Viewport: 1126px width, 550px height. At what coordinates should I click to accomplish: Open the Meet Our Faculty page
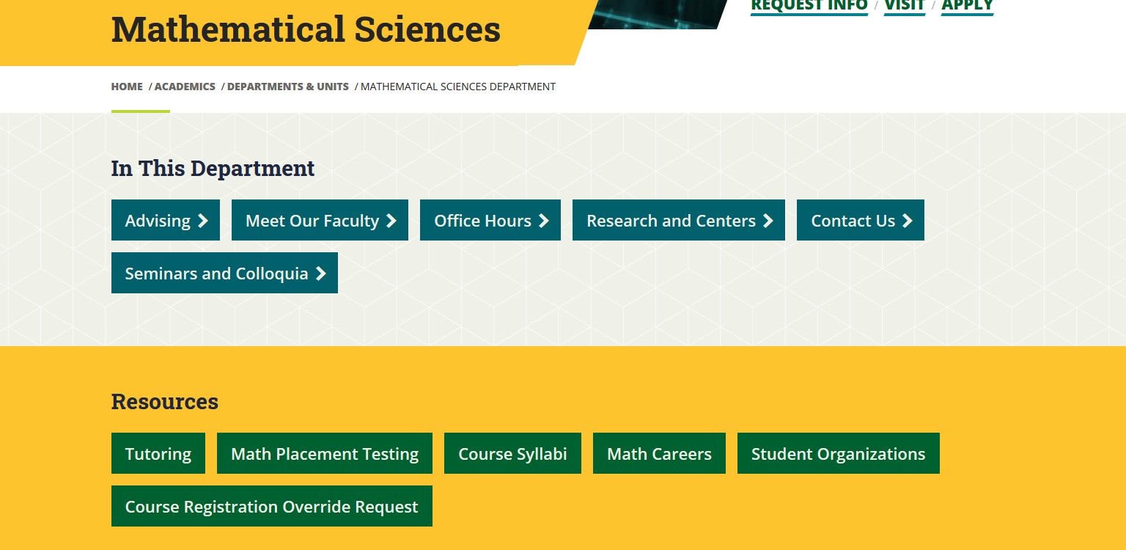(312, 221)
